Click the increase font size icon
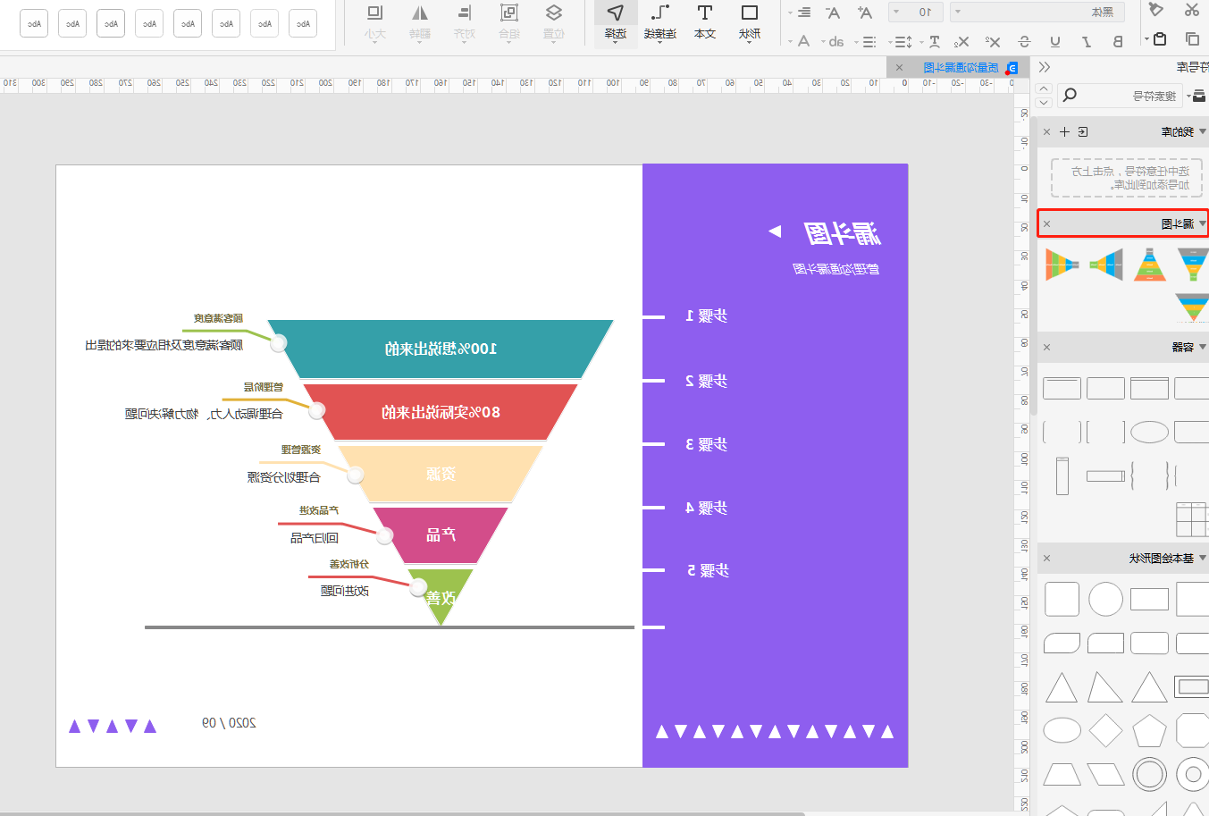The width and height of the screenshot is (1209, 816). 864,12
